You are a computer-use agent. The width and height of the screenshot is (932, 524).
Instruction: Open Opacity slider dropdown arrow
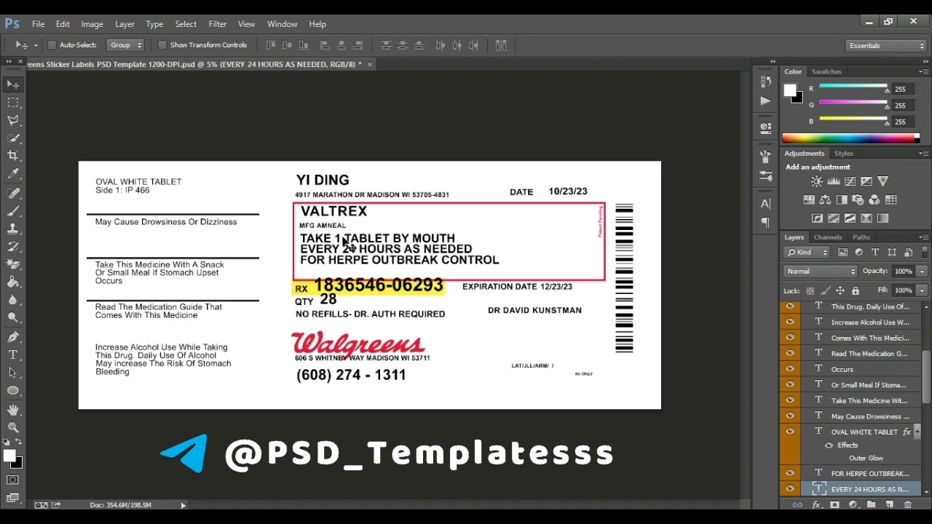922,271
